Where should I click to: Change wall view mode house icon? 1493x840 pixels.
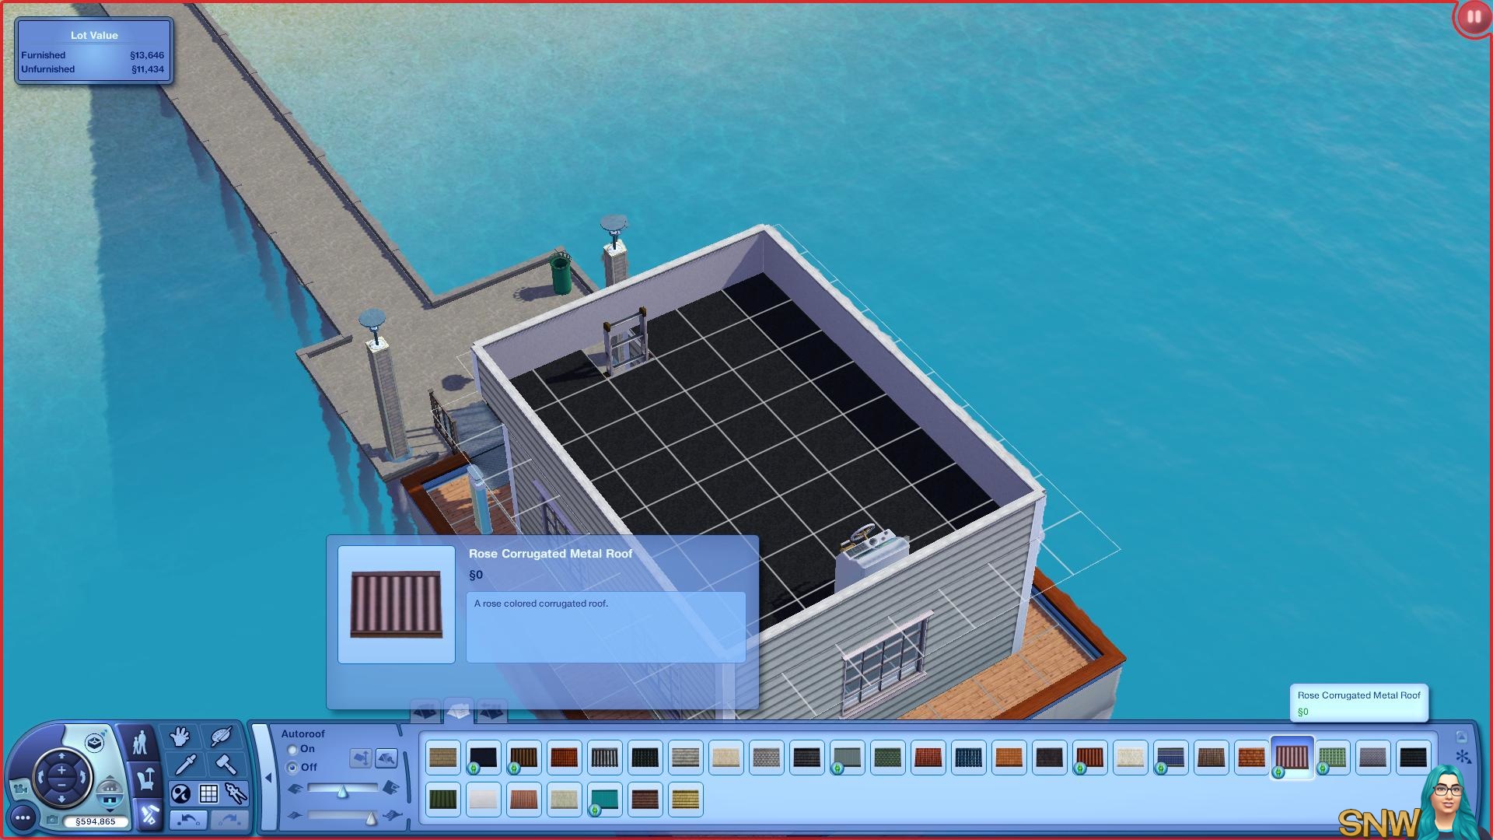pos(110,795)
